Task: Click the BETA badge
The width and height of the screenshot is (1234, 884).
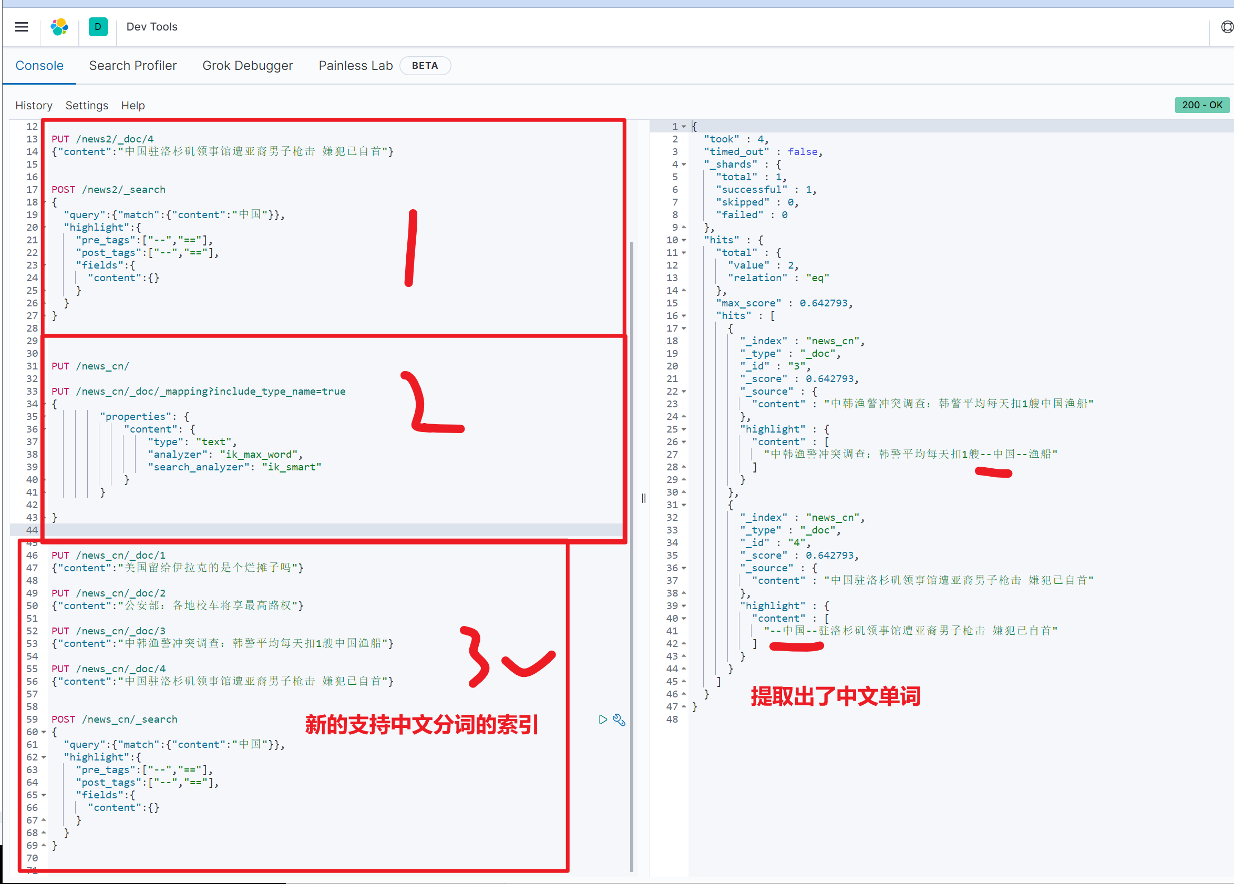Action: point(425,65)
